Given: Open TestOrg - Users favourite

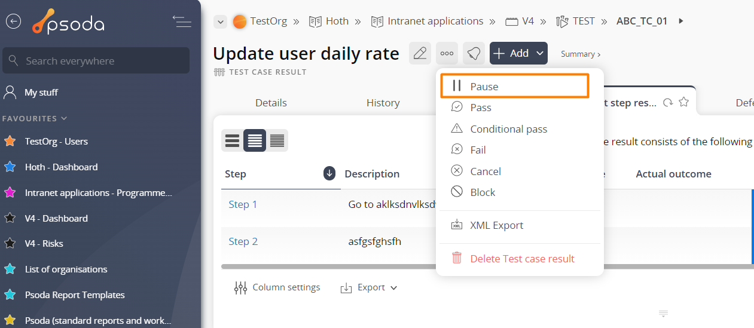Looking at the screenshot, I should pyautogui.click(x=56, y=142).
